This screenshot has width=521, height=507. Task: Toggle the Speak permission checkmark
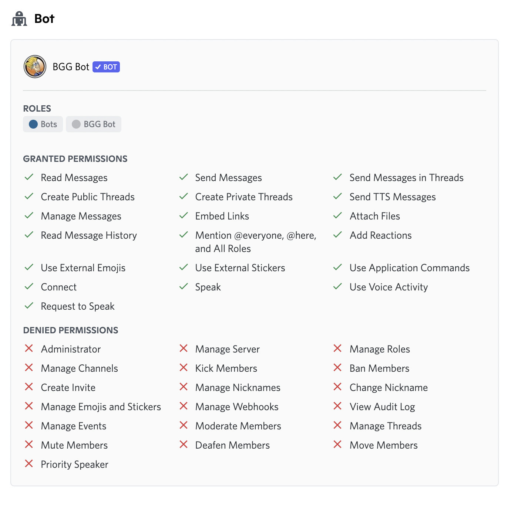pyautogui.click(x=184, y=286)
